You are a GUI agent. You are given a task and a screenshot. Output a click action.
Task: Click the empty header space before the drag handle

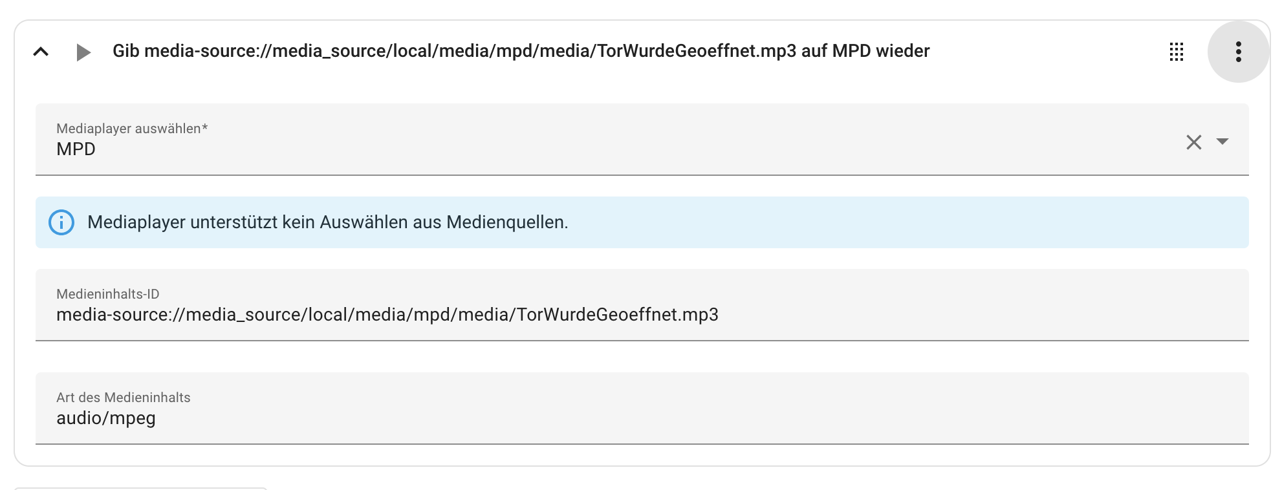click(x=1048, y=52)
